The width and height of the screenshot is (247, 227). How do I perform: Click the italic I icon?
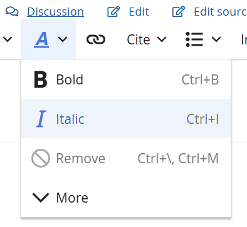pos(41,119)
